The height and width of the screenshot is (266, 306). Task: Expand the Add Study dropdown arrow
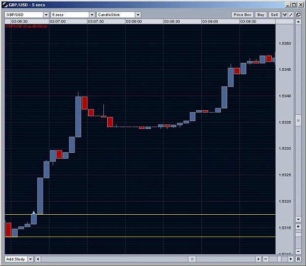pyautogui.click(x=30, y=259)
